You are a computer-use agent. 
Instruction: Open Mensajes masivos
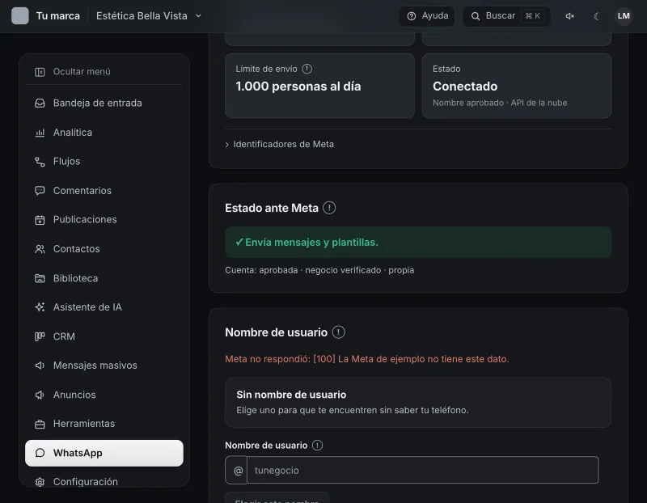[x=104, y=366]
